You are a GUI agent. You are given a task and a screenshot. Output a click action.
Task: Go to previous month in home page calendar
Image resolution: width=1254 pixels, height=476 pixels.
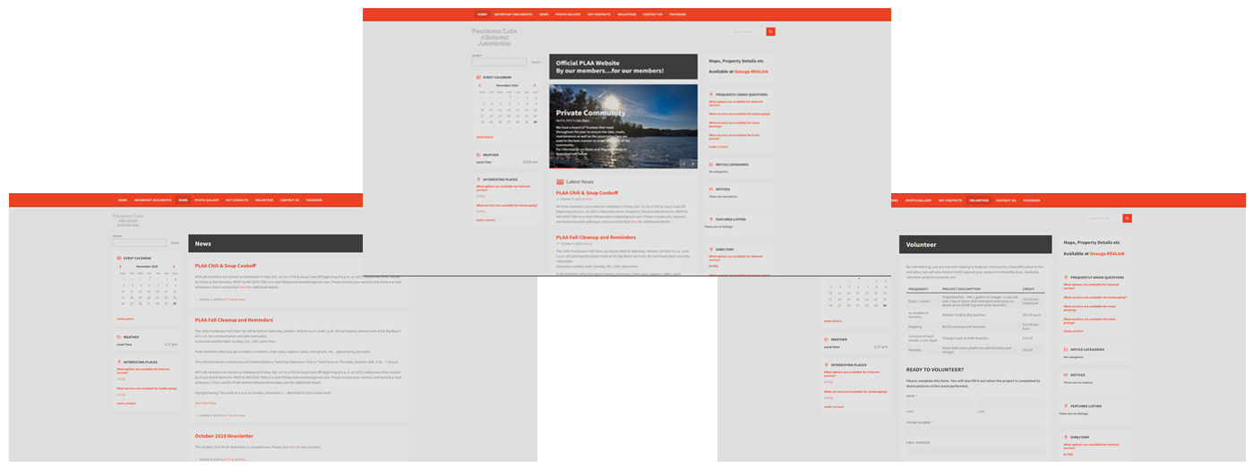click(480, 85)
